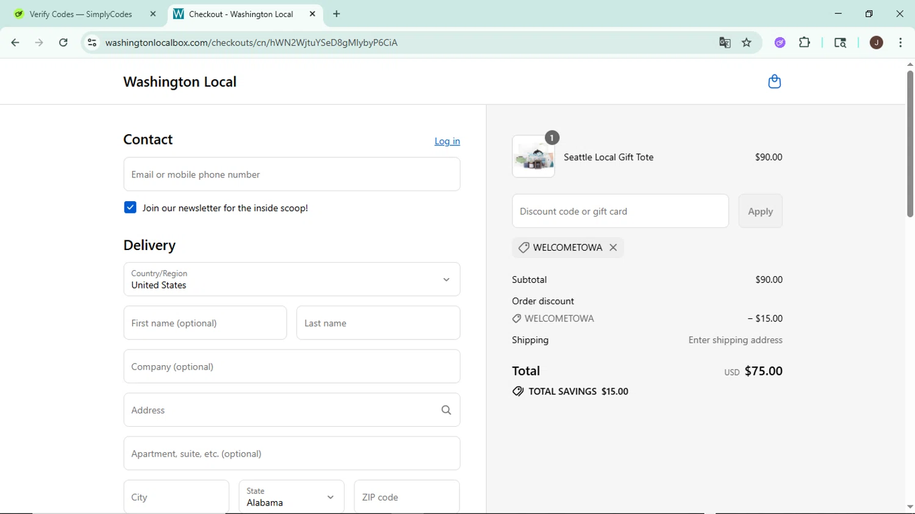
Task: Click the Seattle Local Gift Tote product name
Action: pyautogui.click(x=608, y=157)
